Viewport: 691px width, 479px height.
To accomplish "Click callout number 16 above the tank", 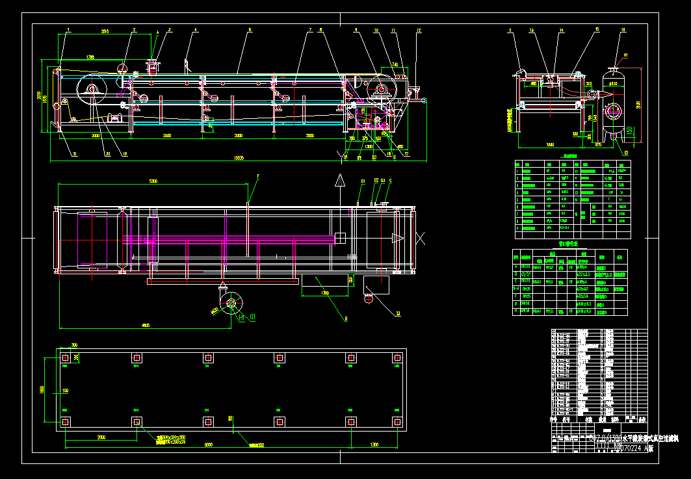I will pos(623,30).
